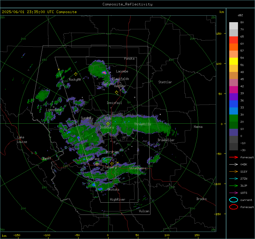This screenshot has height=239, width=255.
Task: Click the Strathmore city label
Action: (138, 168)
